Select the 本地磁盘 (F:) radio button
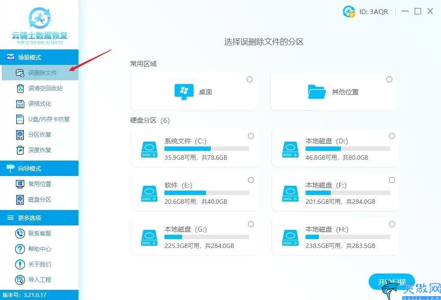 pos(392,180)
